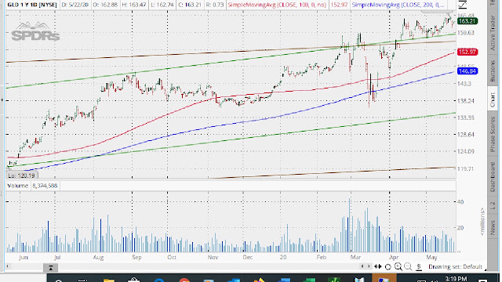The width and height of the screenshot is (502, 282).
Task: Click the chart zoom-in magnifier icon
Action: pyautogui.click(x=398, y=266)
